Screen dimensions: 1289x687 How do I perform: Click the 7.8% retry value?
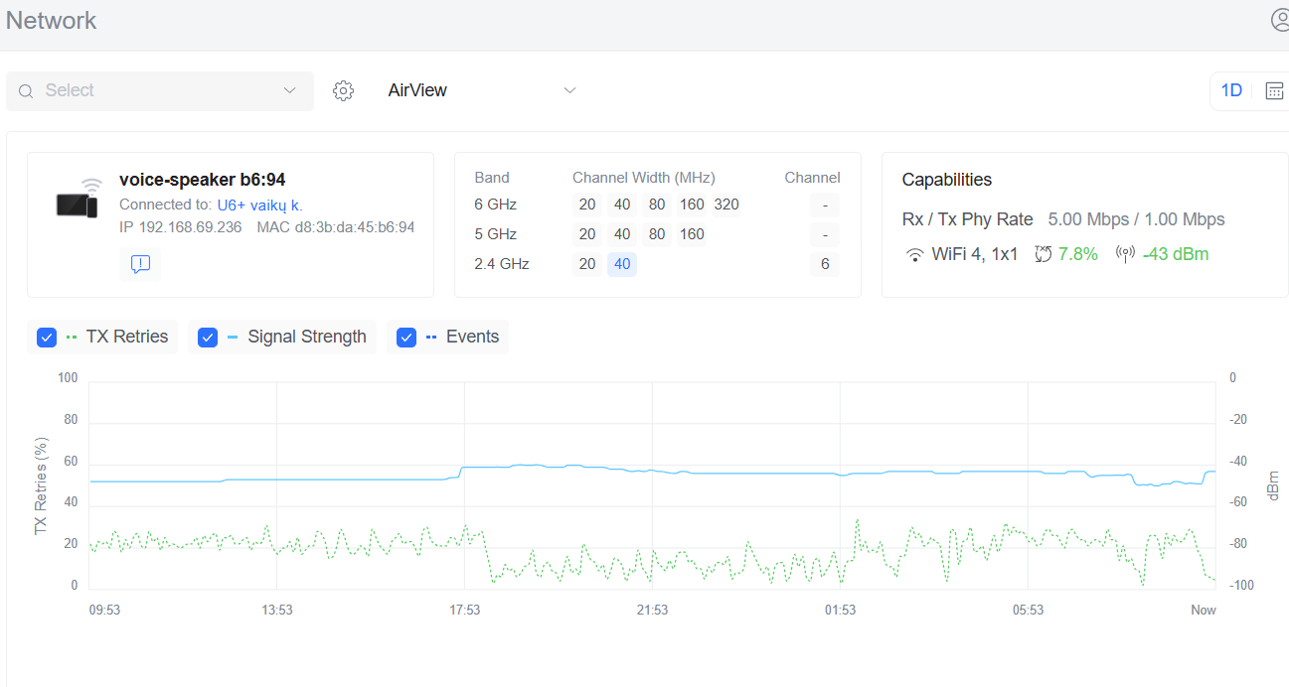click(x=1078, y=254)
